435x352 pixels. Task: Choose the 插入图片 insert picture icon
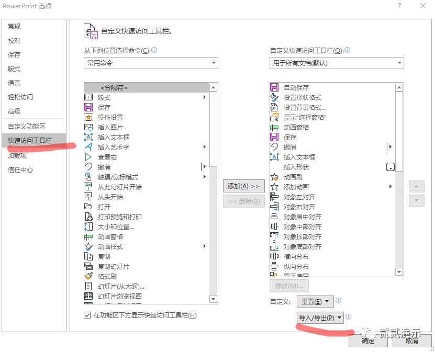pyautogui.click(x=88, y=127)
